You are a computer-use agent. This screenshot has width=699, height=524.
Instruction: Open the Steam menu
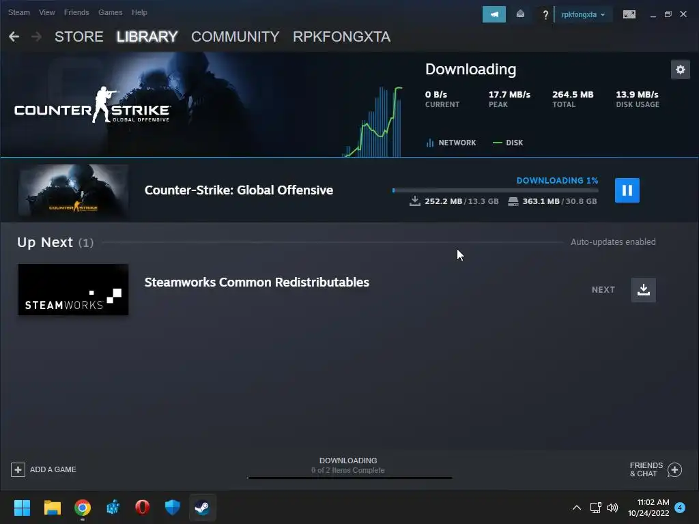pos(18,12)
